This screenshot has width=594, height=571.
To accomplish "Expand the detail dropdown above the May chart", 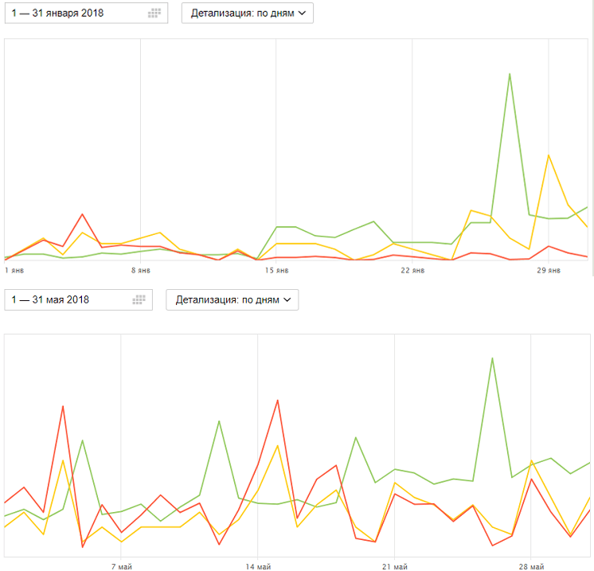I will click(232, 299).
